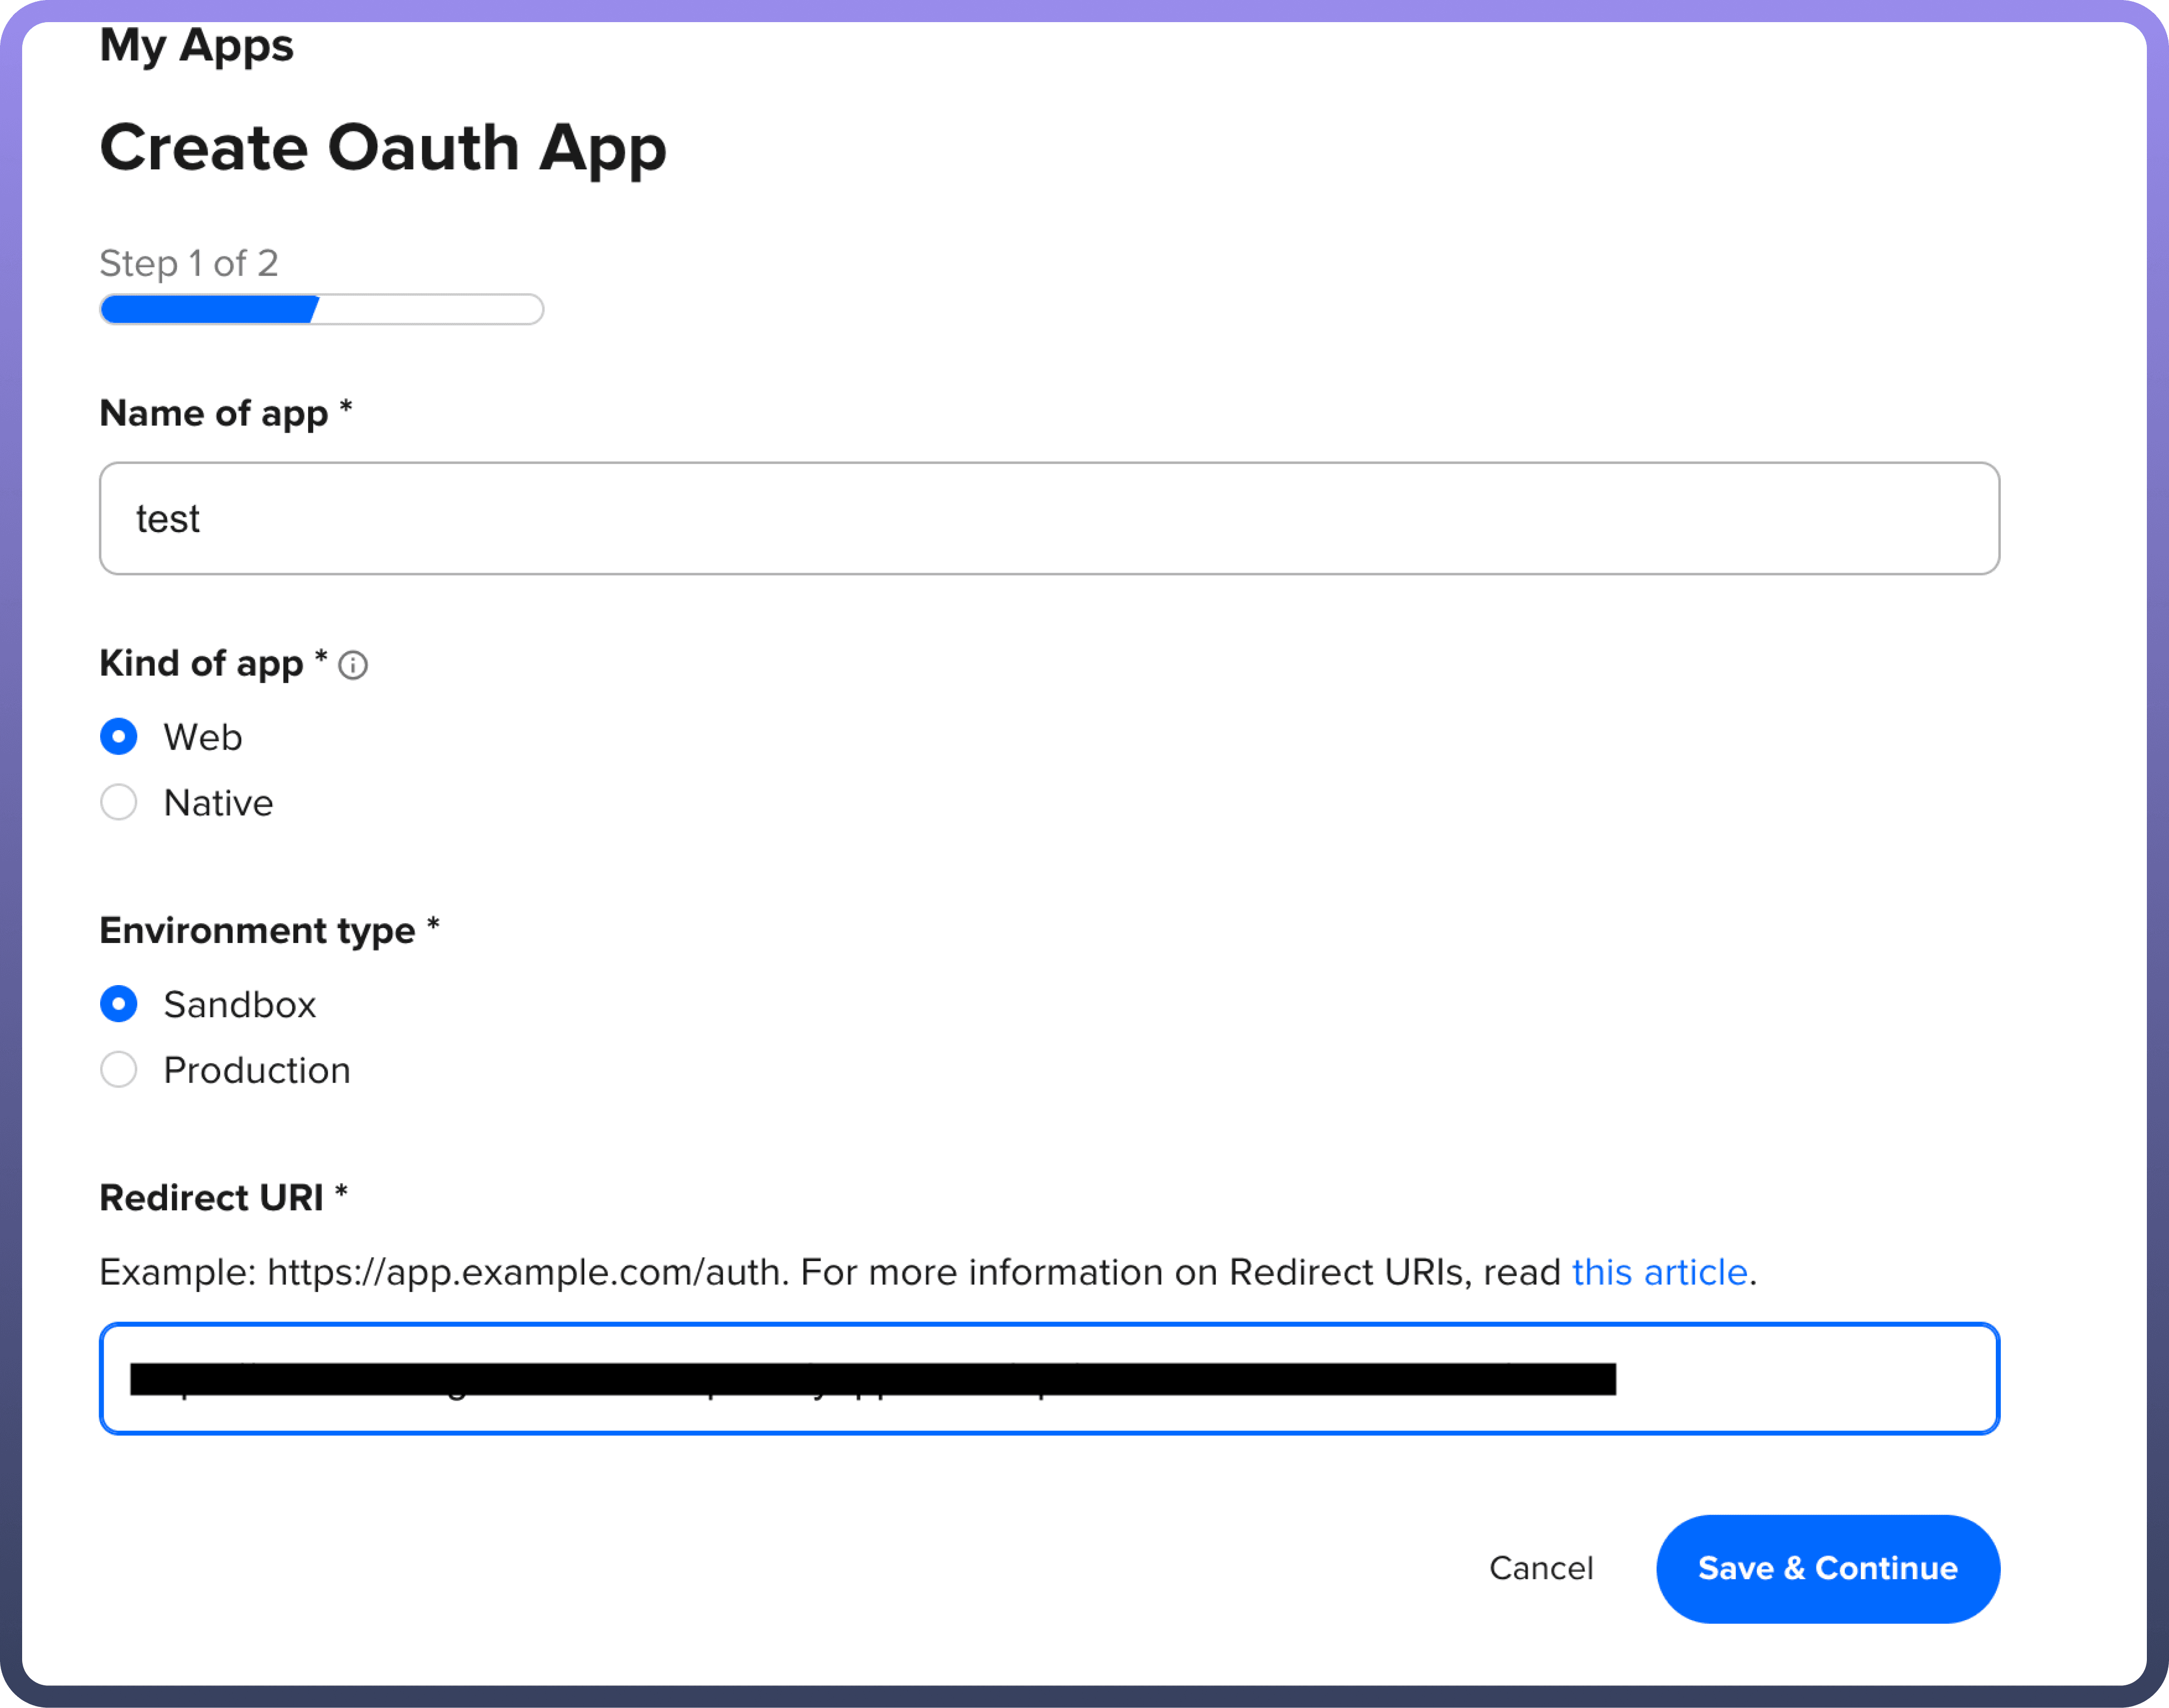The image size is (2169, 1708).
Task: Click the Step 1 of 2 text
Action: [x=189, y=263]
